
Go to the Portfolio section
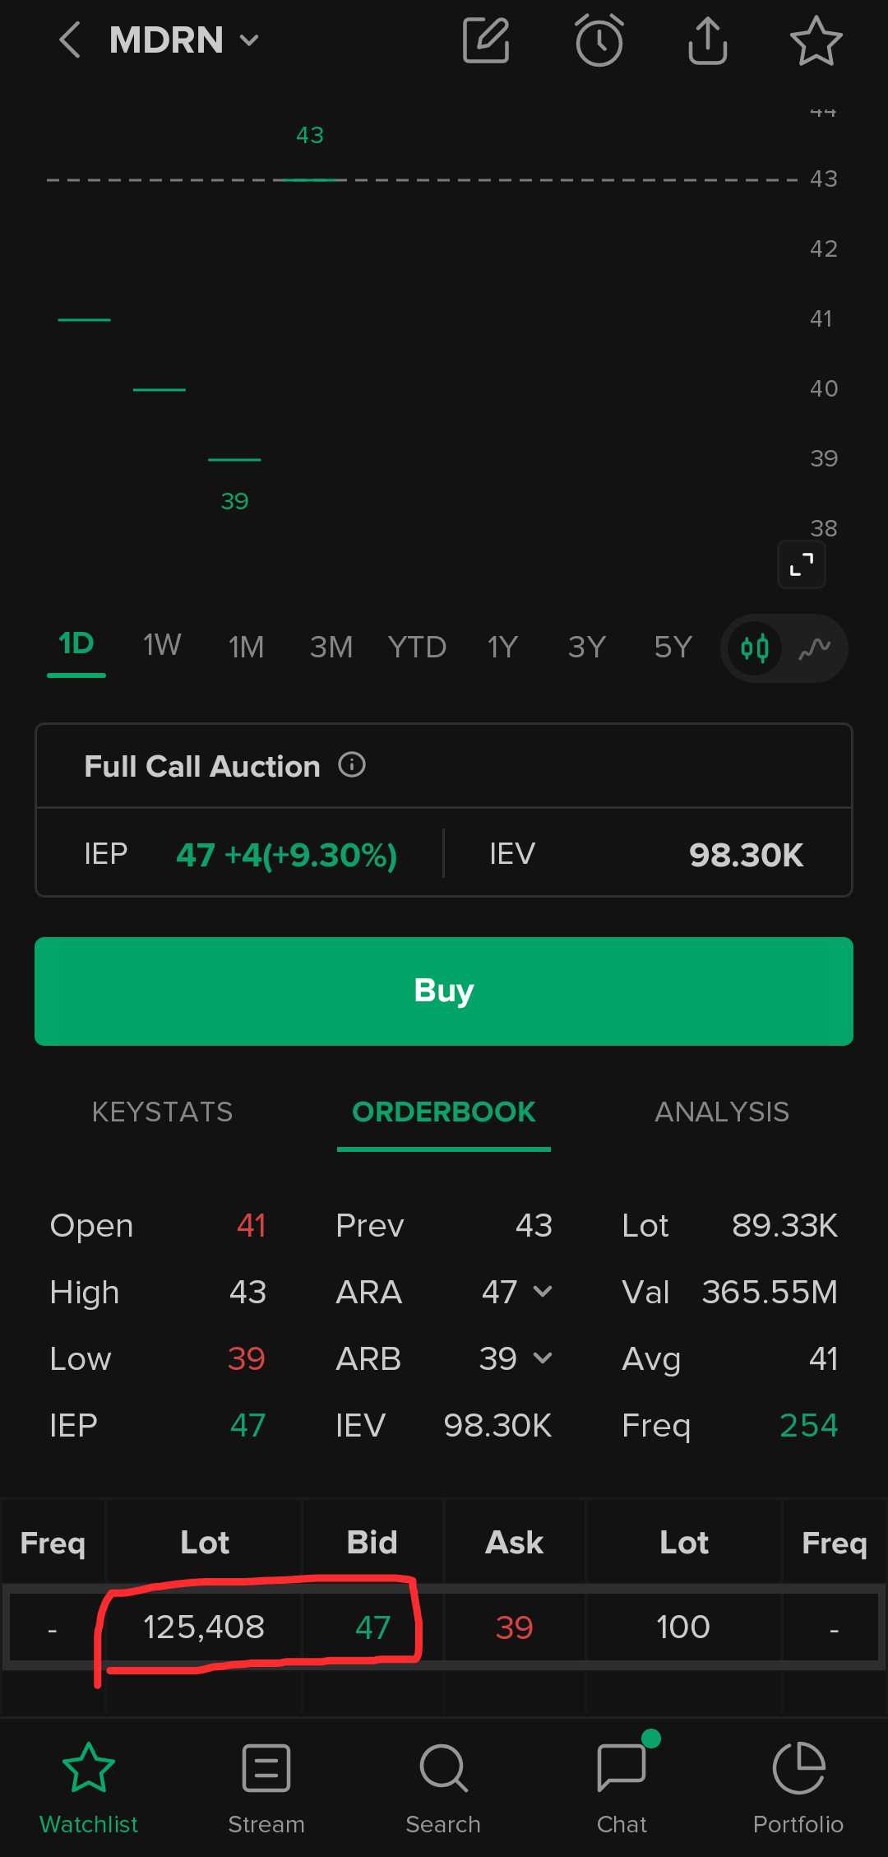(798, 1781)
